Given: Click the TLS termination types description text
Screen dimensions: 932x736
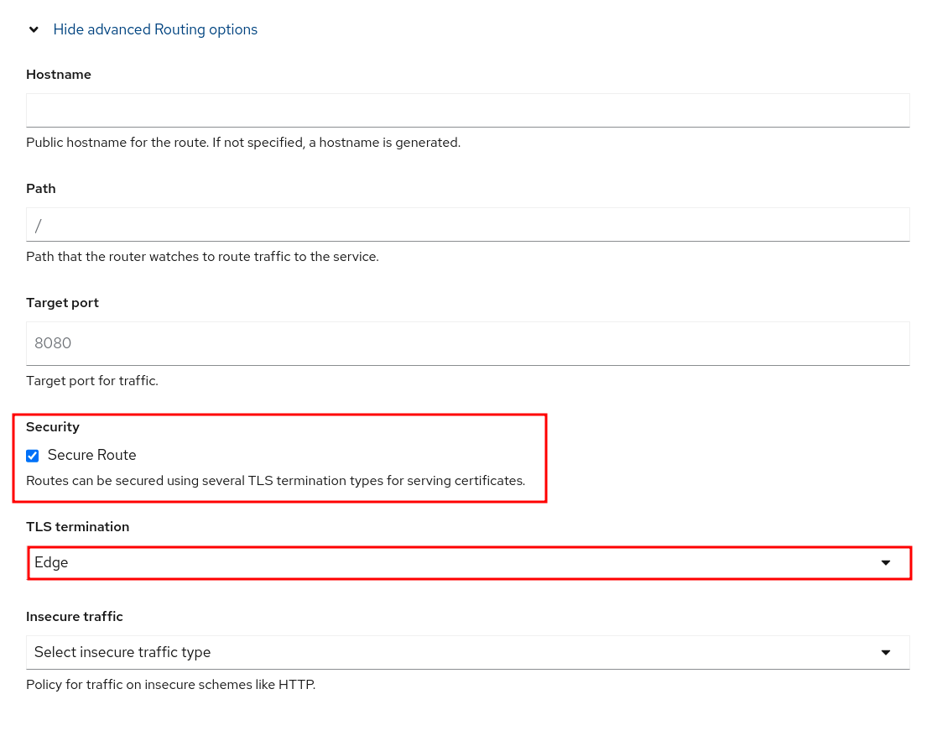Looking at the screenshot, I should point(275,481).
